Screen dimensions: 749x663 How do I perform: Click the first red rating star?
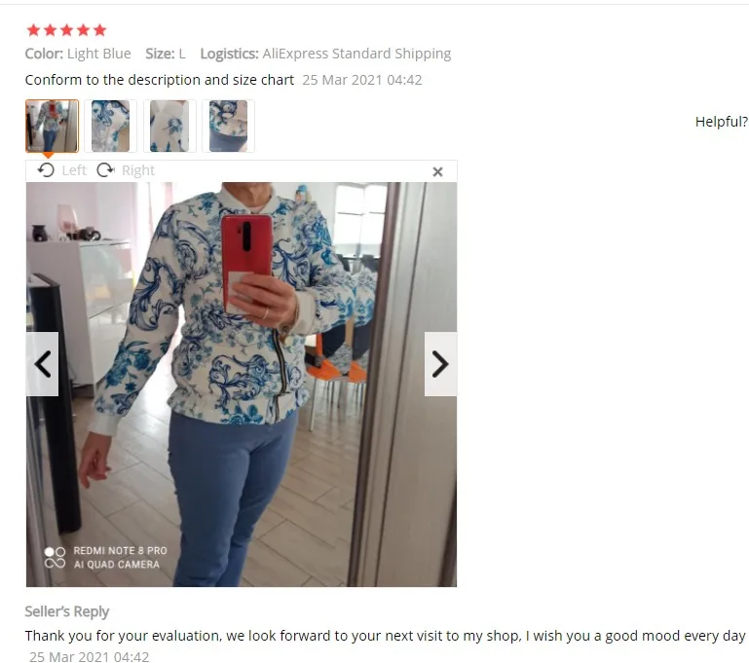click(33, 30)
